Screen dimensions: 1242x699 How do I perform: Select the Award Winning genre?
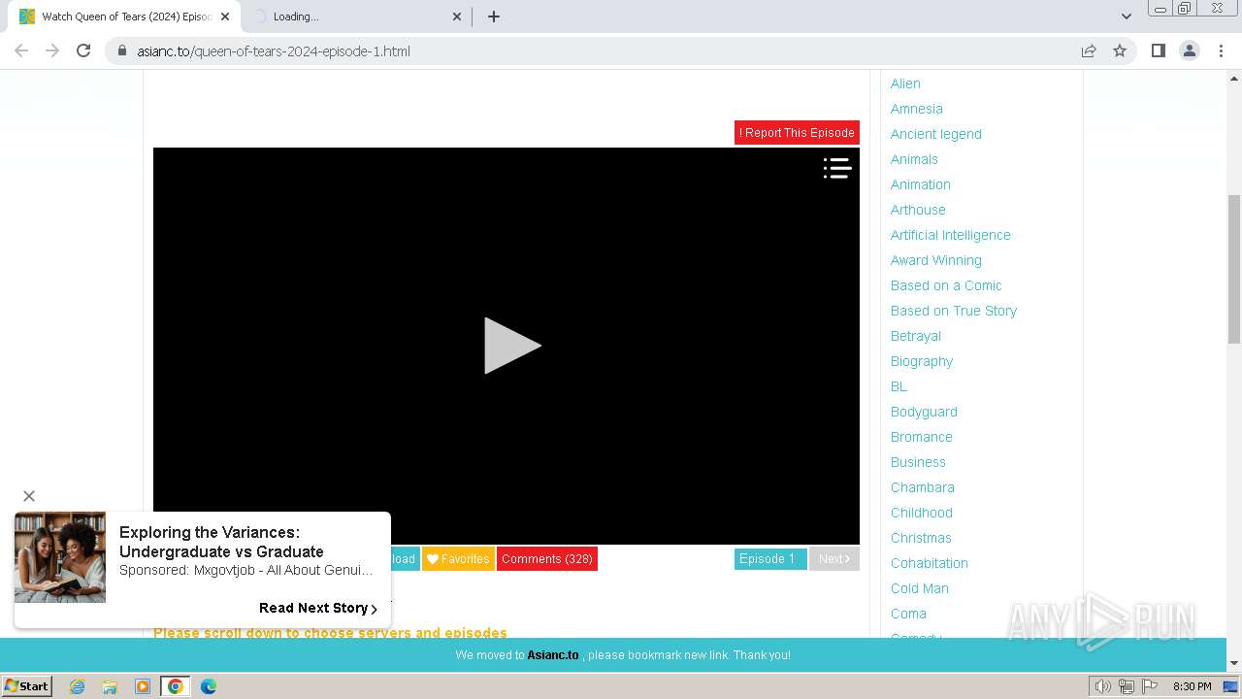[x=936, y=260]
